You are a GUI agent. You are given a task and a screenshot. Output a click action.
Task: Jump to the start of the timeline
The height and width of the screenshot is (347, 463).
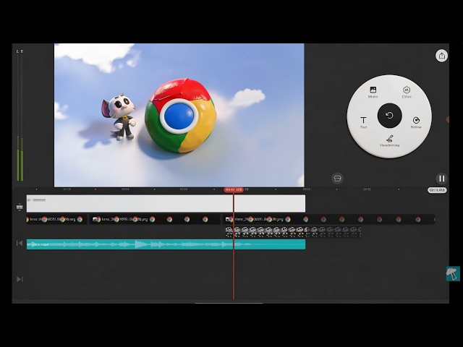coord(20,243)
